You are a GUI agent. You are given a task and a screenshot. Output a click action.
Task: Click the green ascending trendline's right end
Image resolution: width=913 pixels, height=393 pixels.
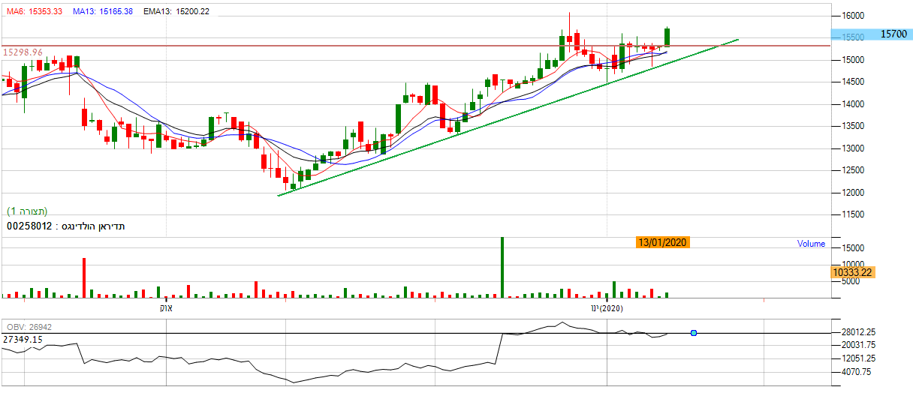(x=738, y=40)
